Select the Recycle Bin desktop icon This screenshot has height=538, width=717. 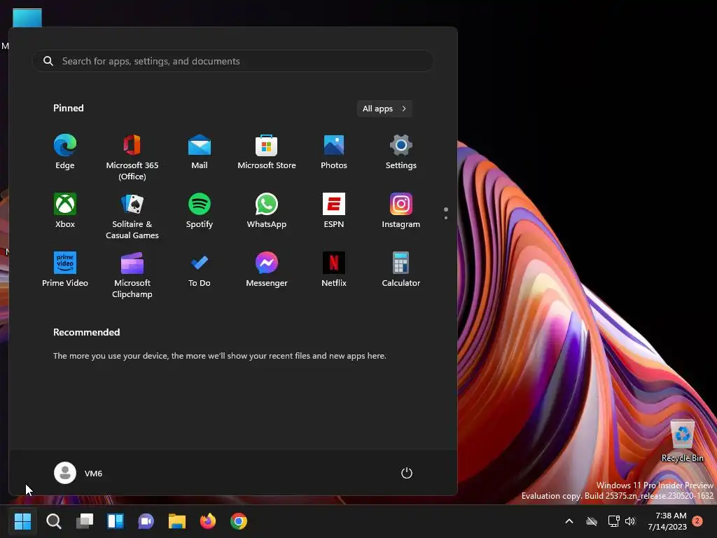point(682,441)
